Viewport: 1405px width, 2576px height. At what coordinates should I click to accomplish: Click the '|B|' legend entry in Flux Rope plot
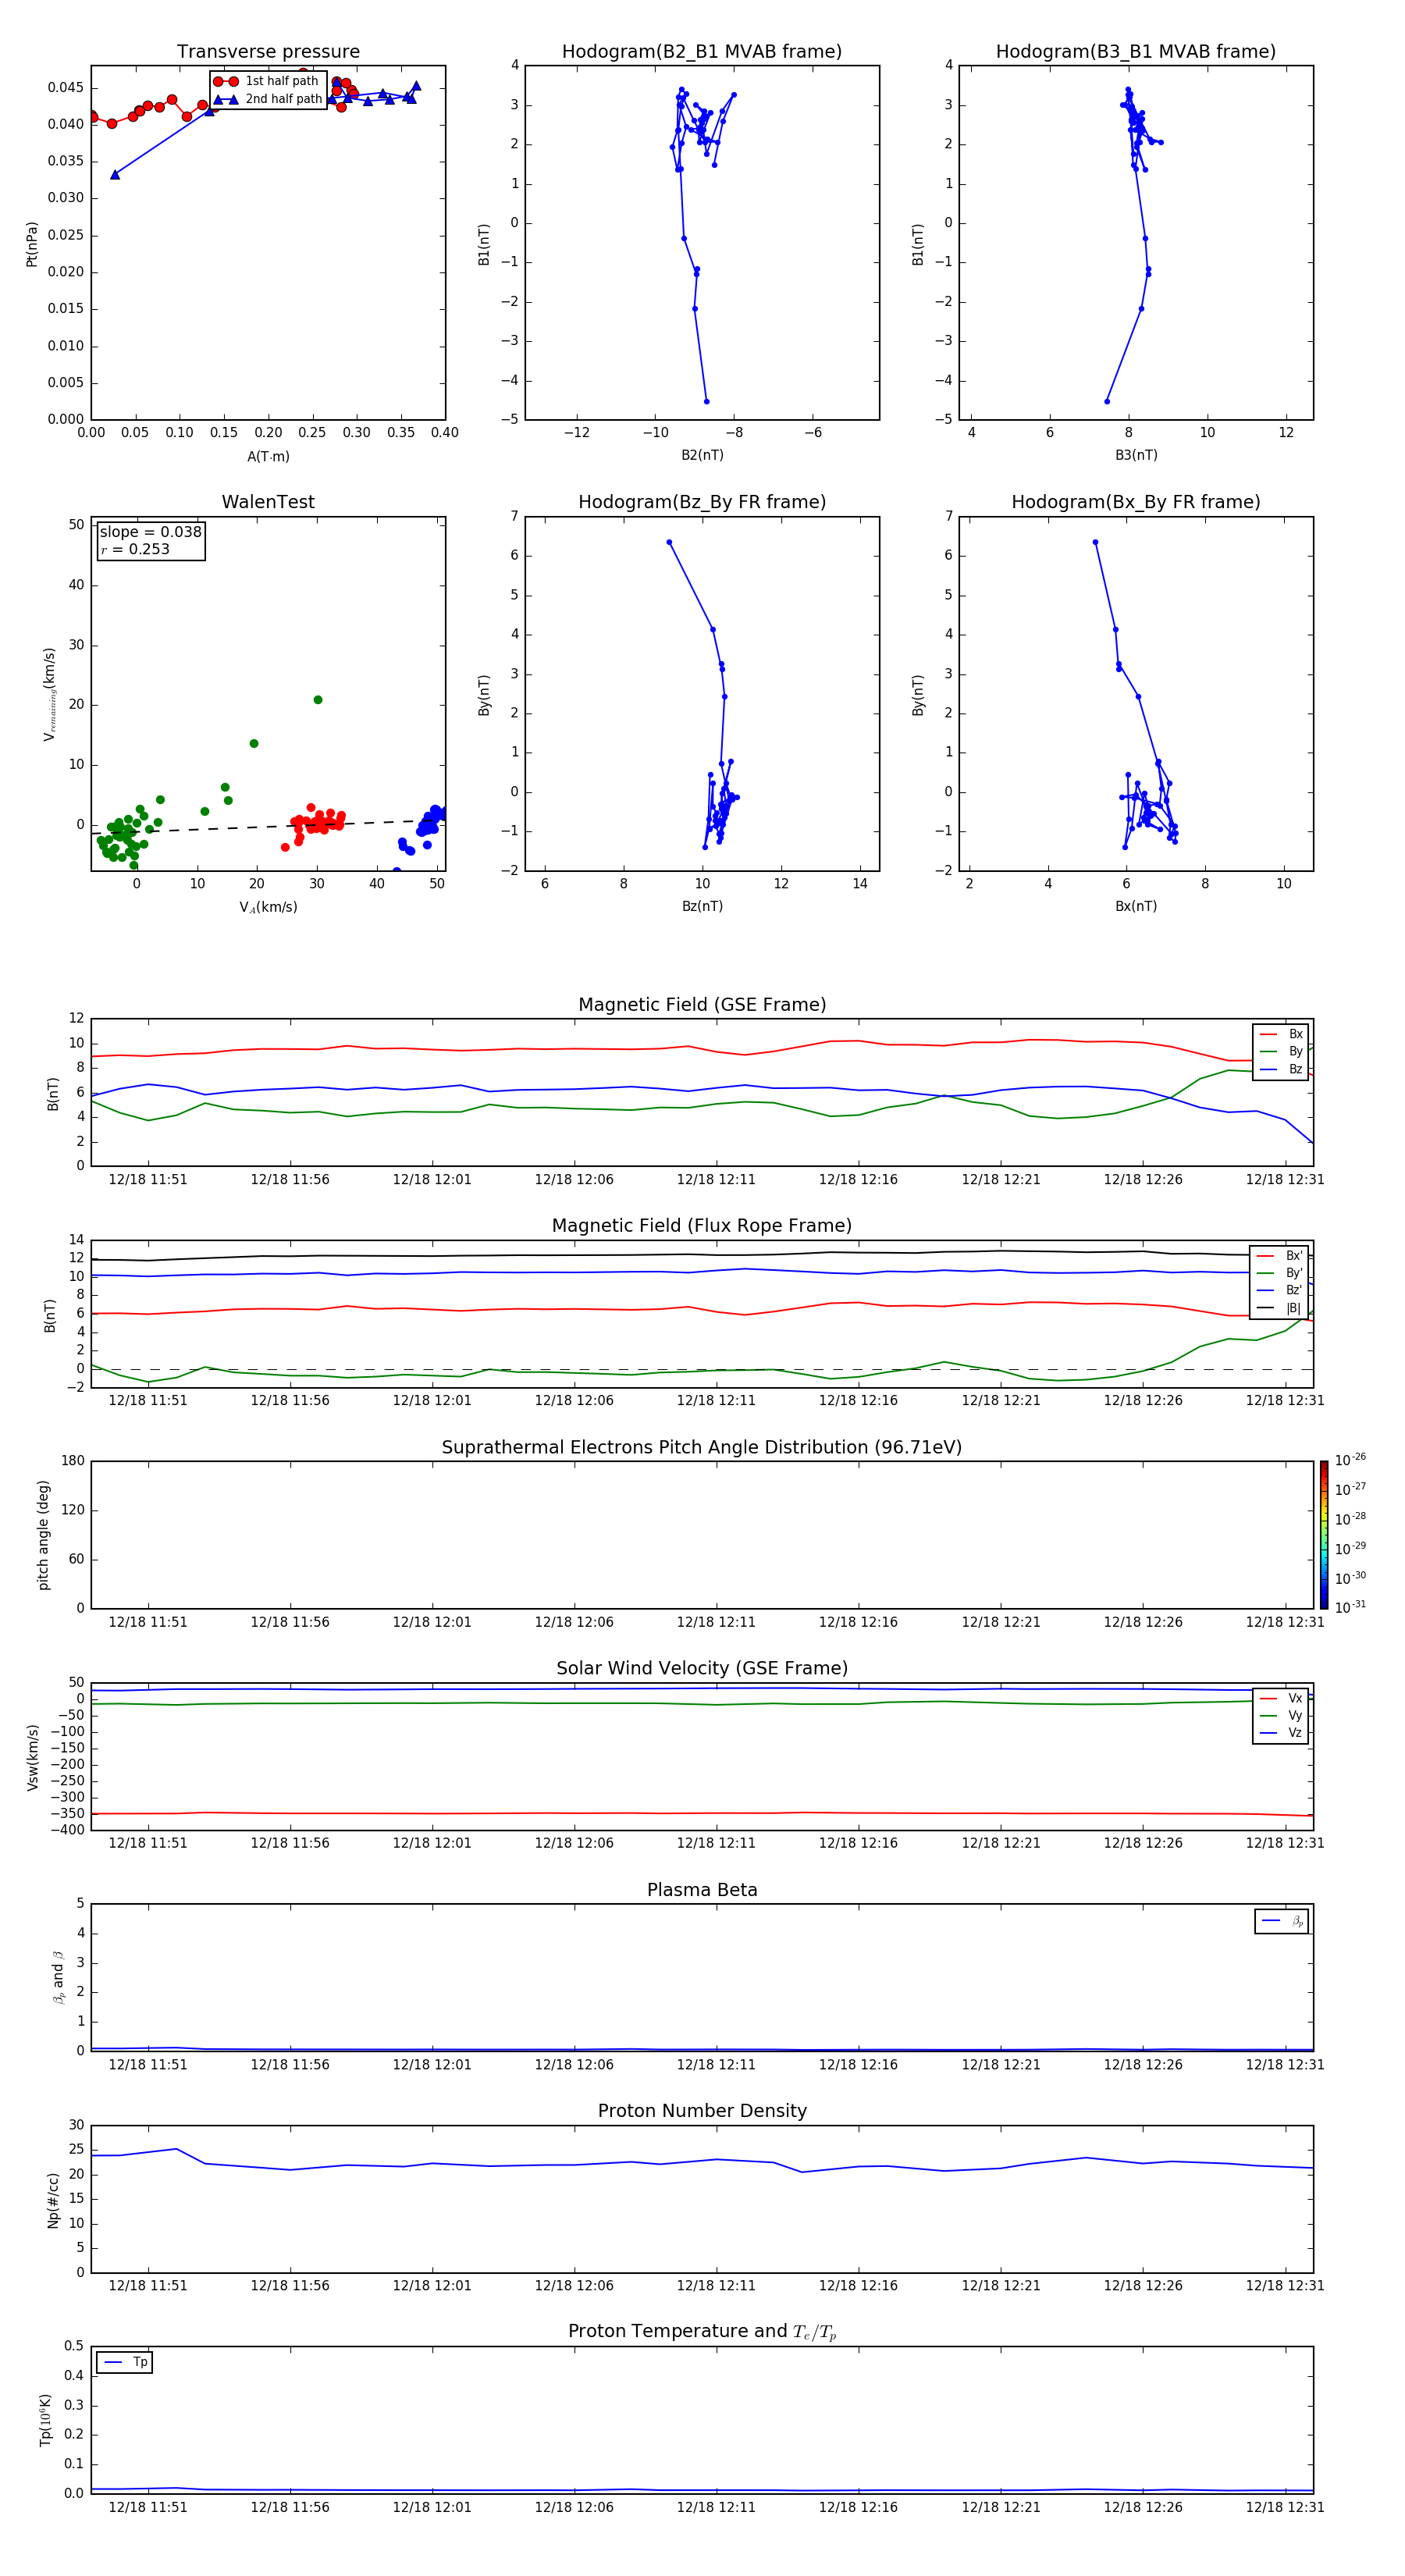tap(1280, 1308)
